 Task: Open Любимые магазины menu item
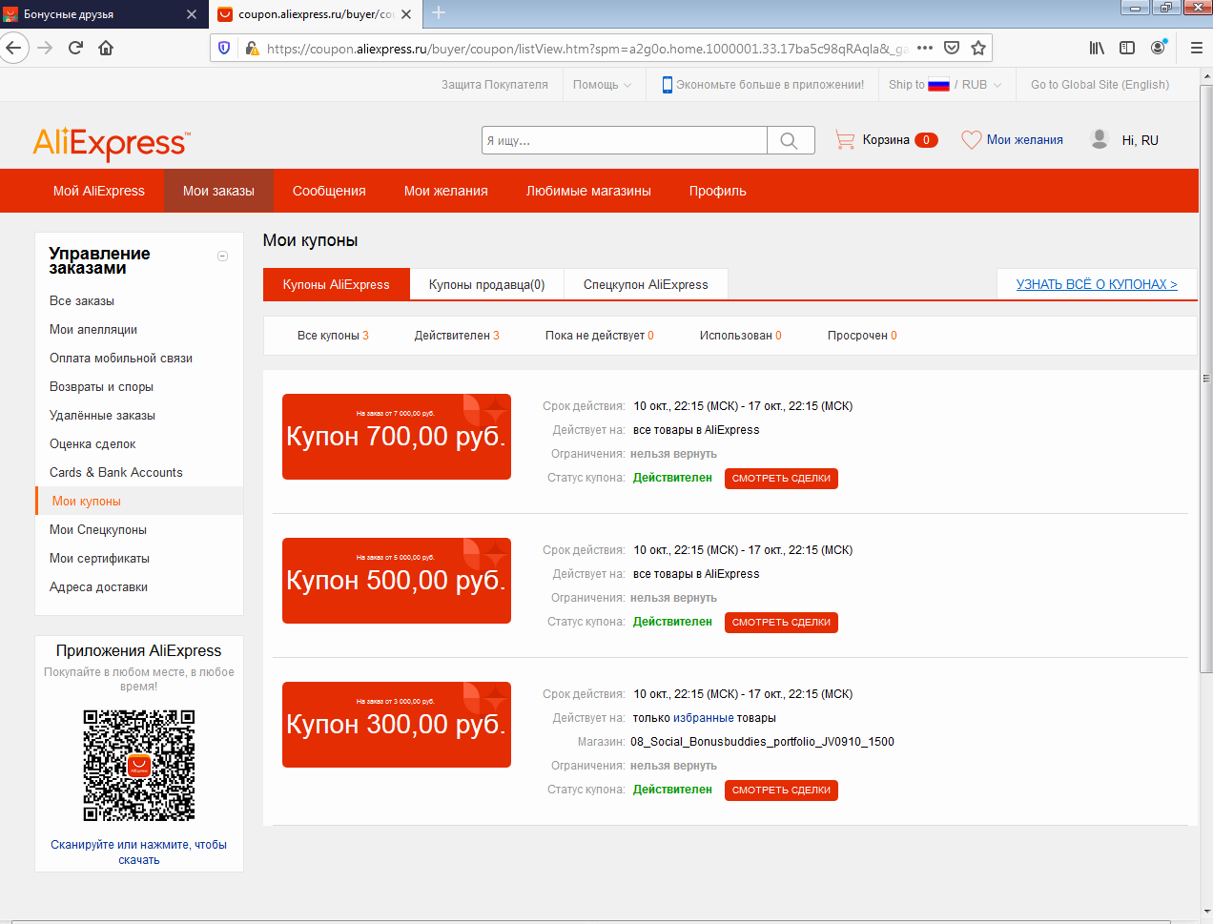588,191
